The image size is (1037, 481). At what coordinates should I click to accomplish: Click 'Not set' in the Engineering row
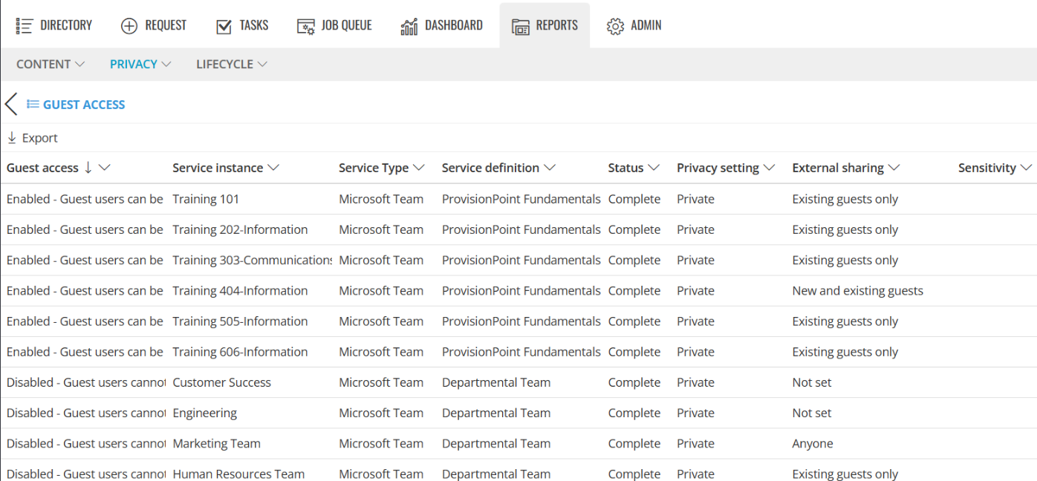812,413
